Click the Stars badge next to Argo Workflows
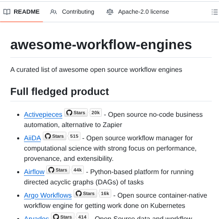Viewport: 219px width, 219px height. coord(85,193)
